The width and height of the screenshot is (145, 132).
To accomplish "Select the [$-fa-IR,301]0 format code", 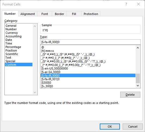I will (88, 79).
